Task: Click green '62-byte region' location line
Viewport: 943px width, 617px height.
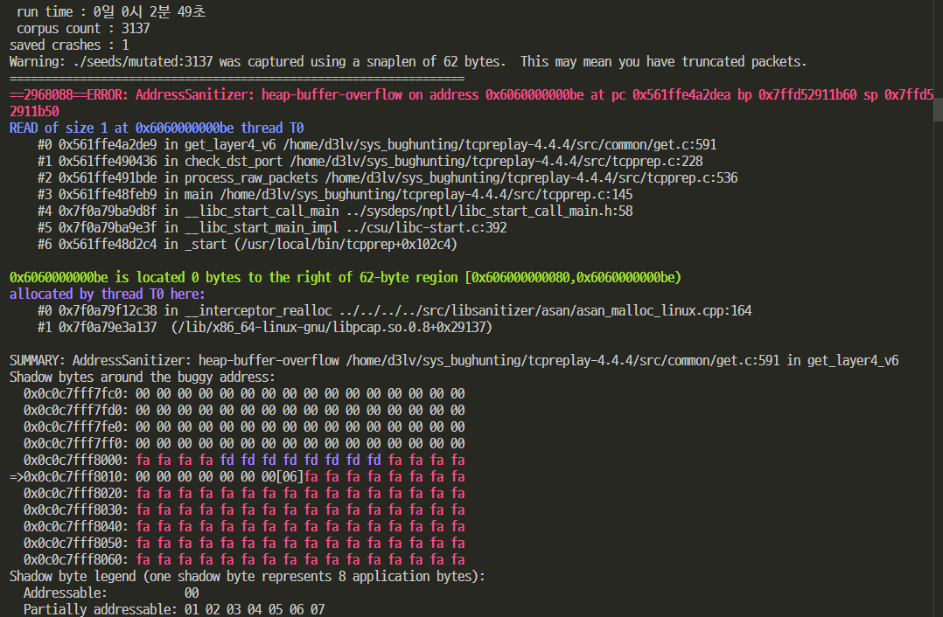Action: coord(346,278)
